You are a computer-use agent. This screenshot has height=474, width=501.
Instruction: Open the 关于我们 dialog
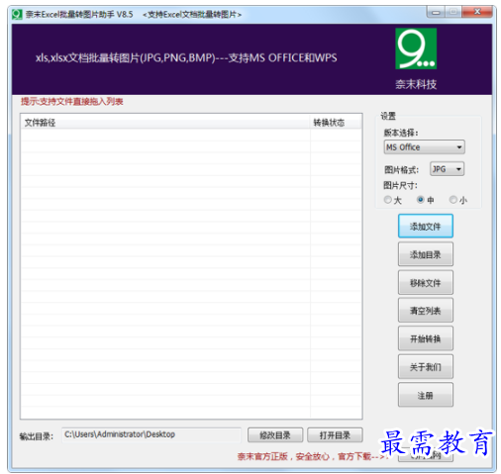click(x=425, y=367)
